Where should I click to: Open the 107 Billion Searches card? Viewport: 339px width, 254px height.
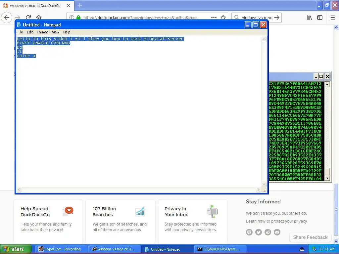pyautogui.click(x=121, y=221)
